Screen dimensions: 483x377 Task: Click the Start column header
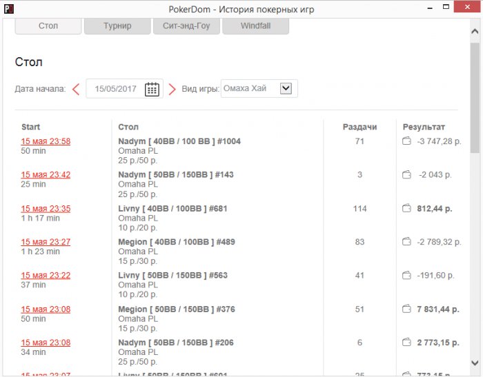[30, 127]
